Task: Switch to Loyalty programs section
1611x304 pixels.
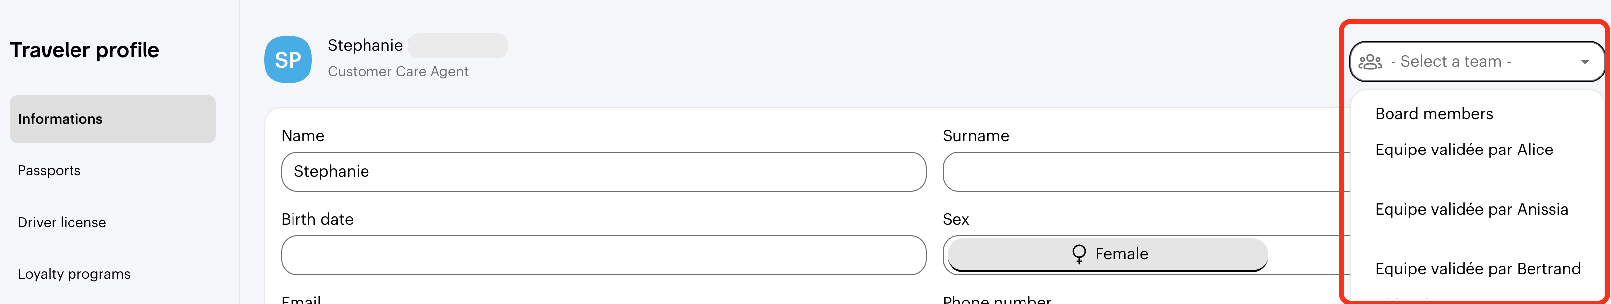Action: pyautogui.click(x=74, y=274)
